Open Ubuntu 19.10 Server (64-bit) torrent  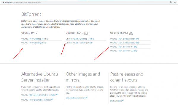[x=34, y=43]
